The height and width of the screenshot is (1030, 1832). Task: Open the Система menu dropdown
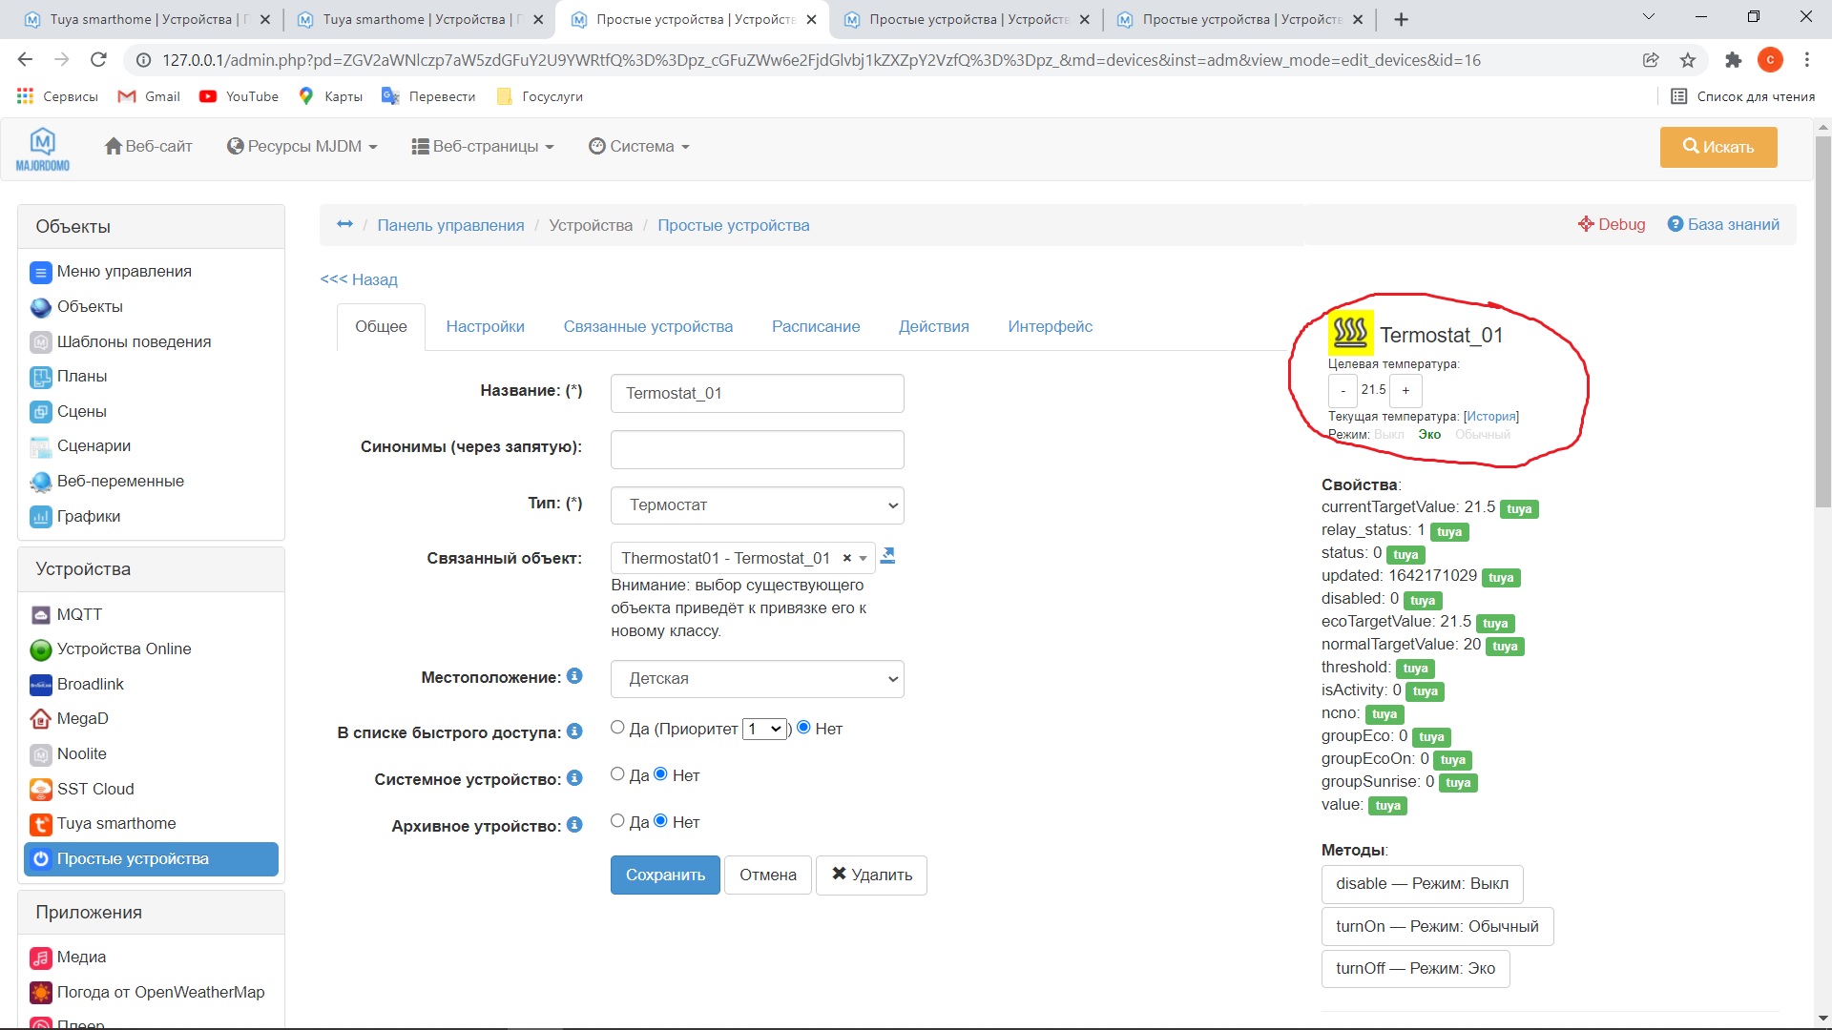(x=639, y=146)
